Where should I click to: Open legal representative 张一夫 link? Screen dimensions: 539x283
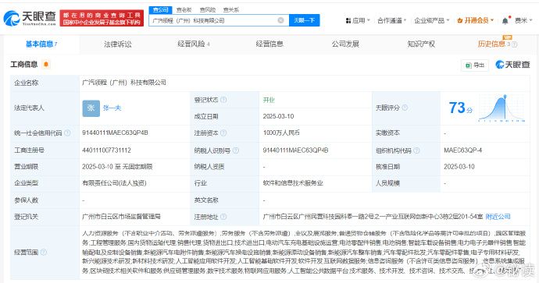tap(112, 108)
